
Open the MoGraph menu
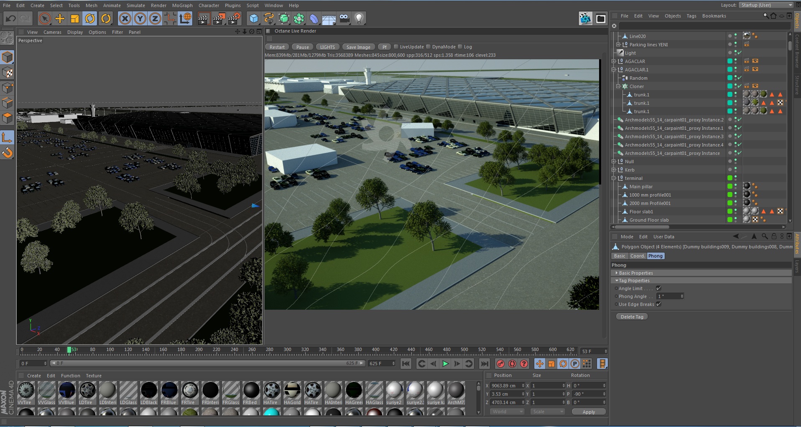[182, 5]
